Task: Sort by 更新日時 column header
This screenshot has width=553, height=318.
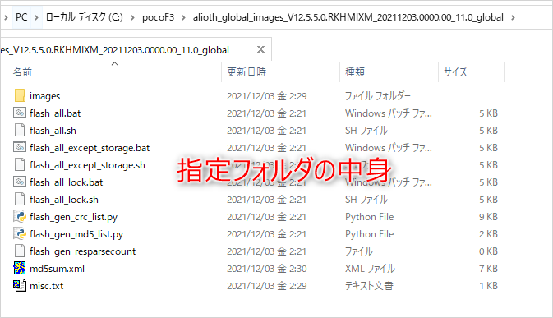Action: [x=247, y=72]
